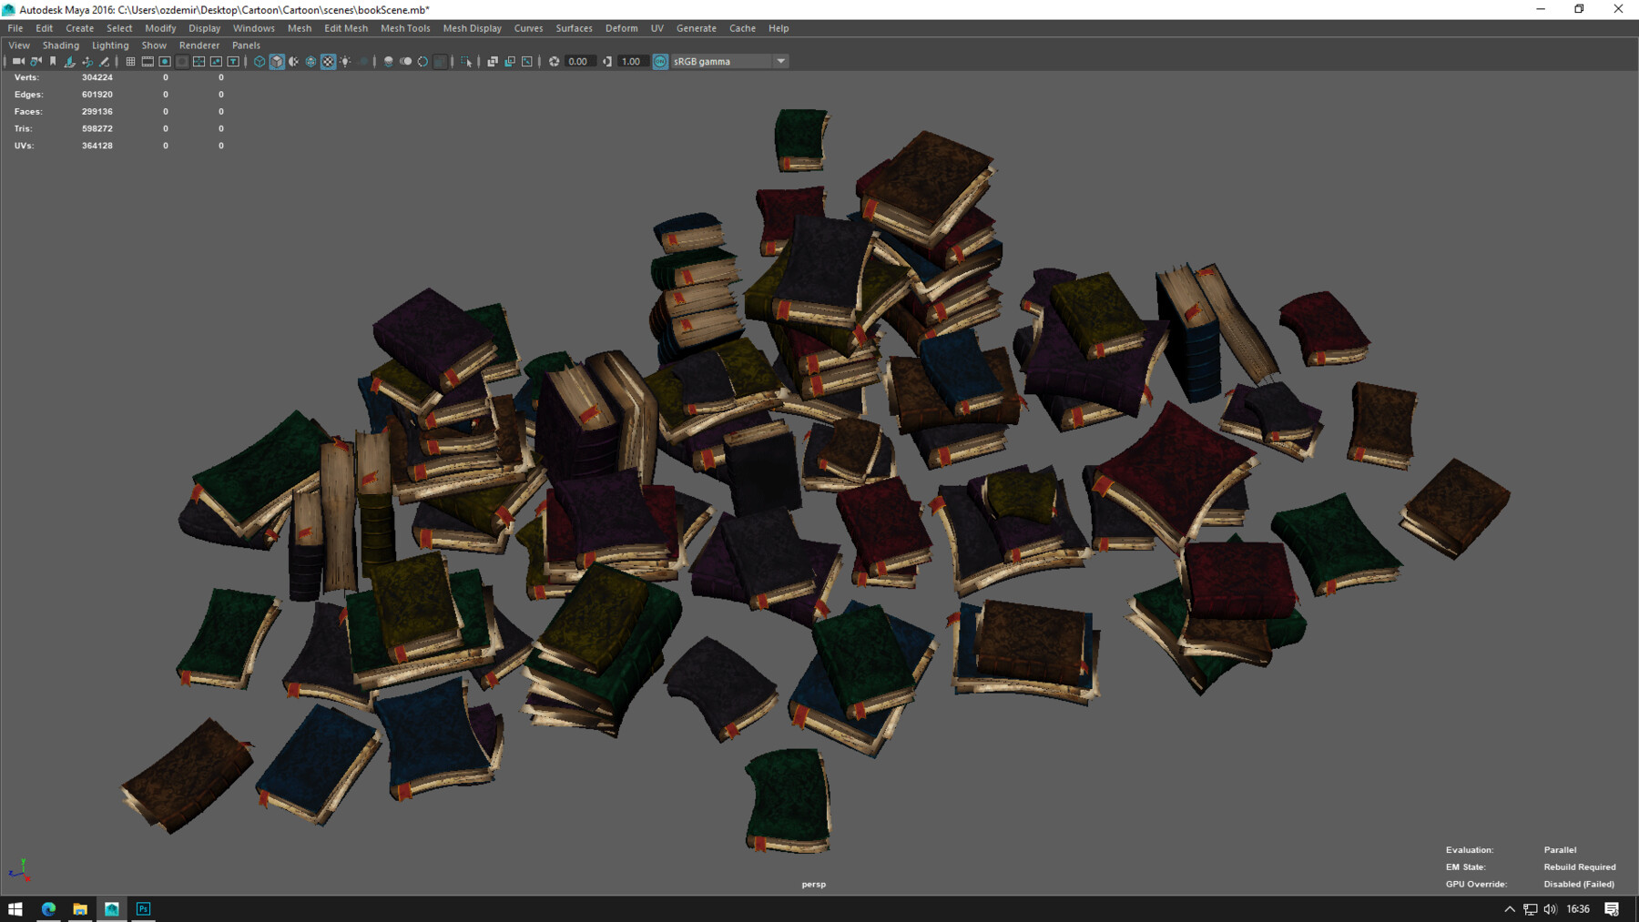Open Photoshop from the taskbar
The height and width of the screenshot is (922, 1639).
tap(142, 908)
